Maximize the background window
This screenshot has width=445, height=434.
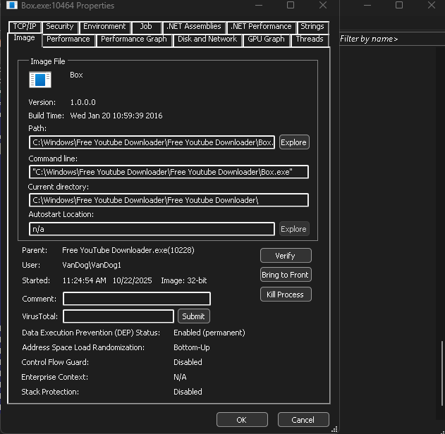[399, 5]
